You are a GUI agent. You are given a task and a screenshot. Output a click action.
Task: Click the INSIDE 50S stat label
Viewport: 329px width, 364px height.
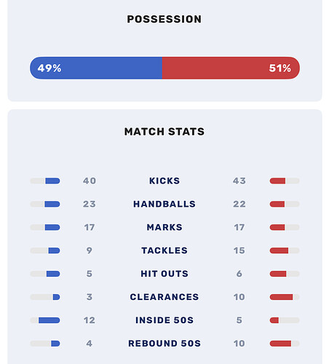tap(164, 320)
